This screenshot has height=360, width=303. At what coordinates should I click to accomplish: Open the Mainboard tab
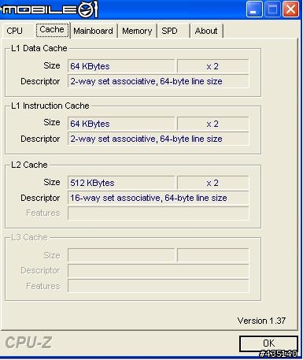tap(93, 31)
